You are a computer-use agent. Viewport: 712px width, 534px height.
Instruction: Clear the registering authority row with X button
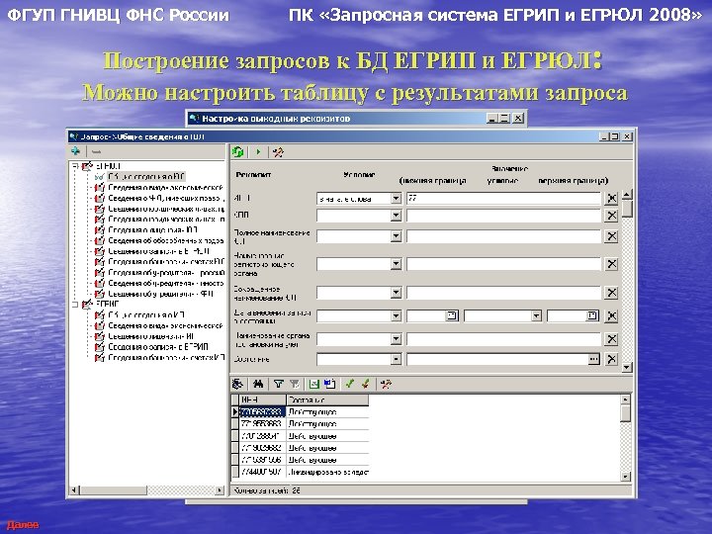pyautogui.click(x=612, y=264)
